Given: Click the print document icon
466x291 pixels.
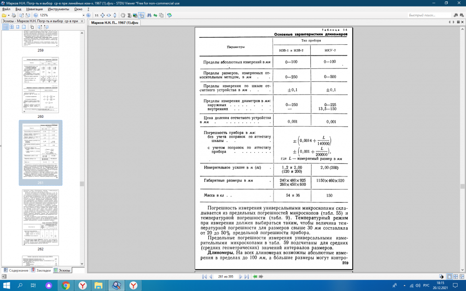Looking at the screenshot, I should (x=14, y=16).
